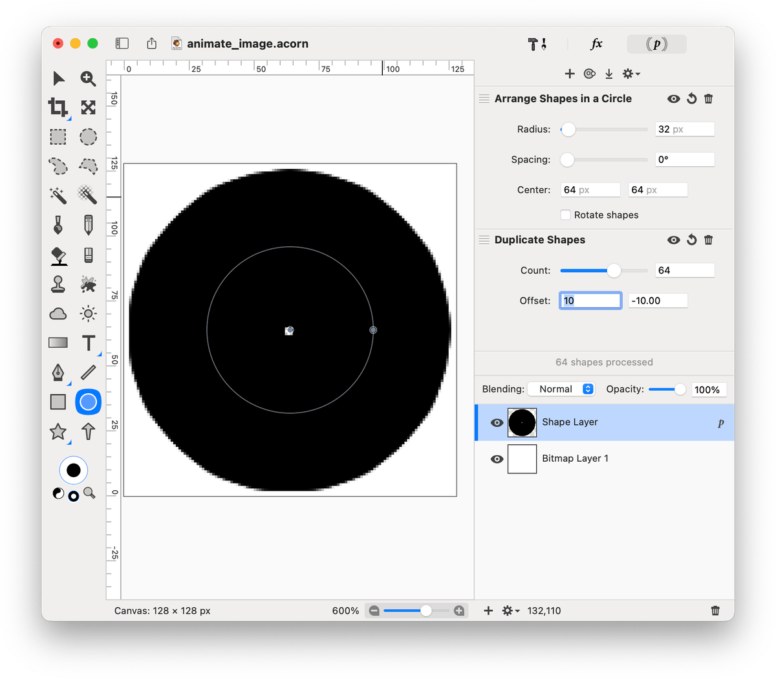
Task: Click the Opacity slider
Action: point(666,389)
